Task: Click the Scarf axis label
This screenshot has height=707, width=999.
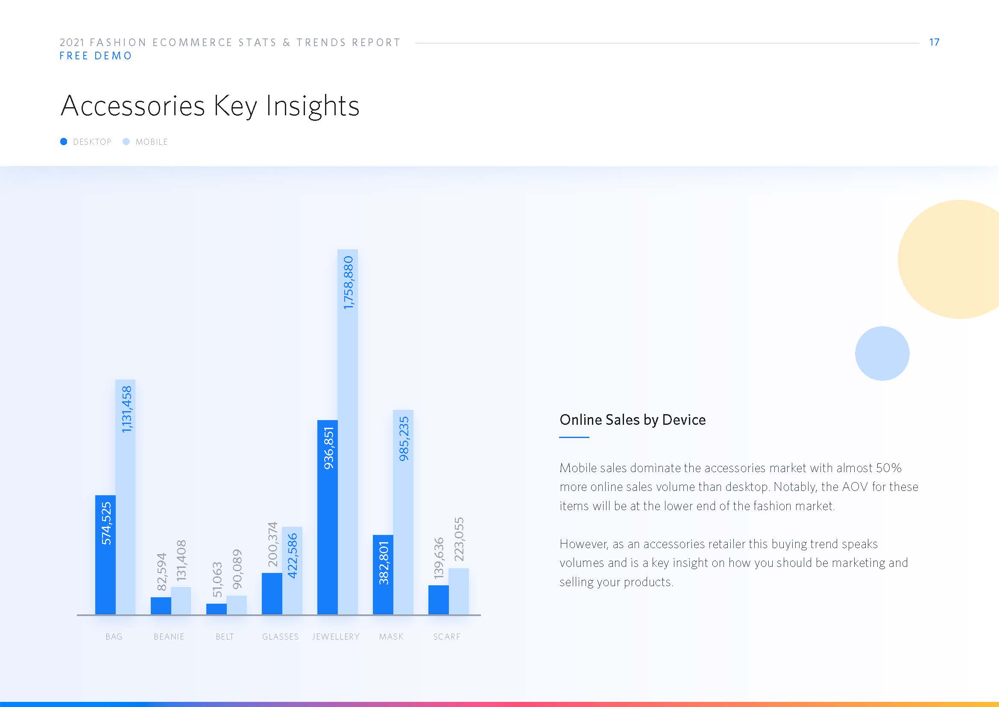Action: point(447,637)
